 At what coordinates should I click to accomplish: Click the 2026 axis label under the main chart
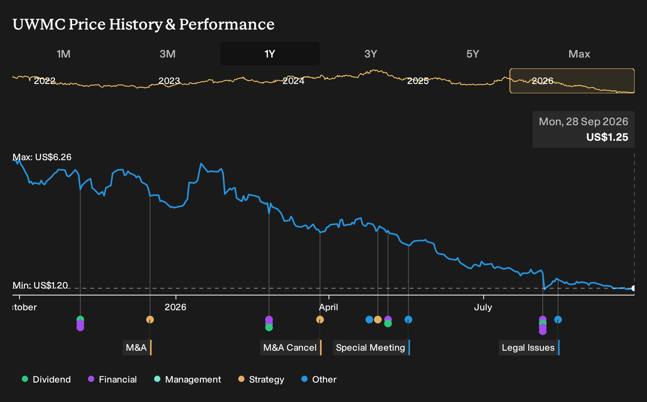point(176,307)
